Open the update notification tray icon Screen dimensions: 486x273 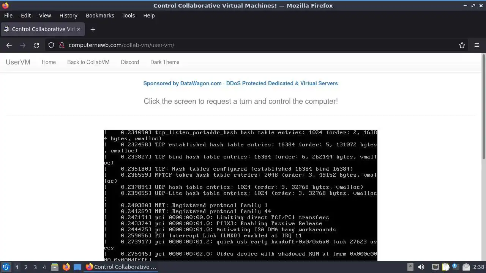[456, 267]
